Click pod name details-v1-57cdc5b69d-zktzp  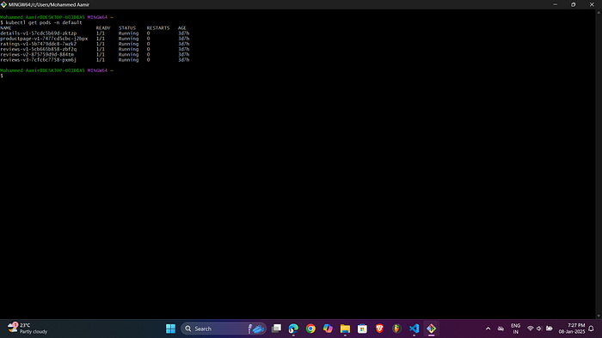[x=39, y=33]
